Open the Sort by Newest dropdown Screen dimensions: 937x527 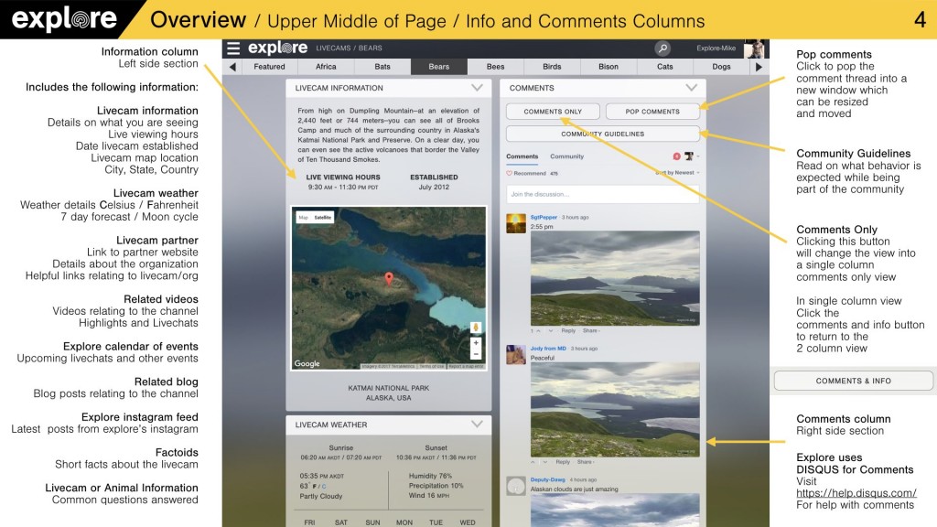tap(679, 172)
